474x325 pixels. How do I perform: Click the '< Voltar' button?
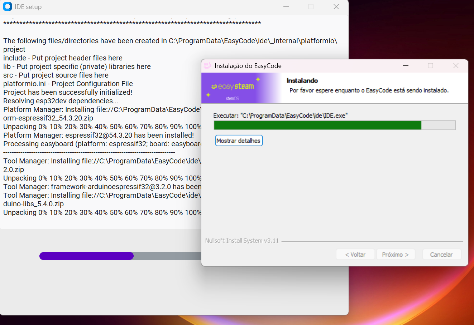(355, 254)
